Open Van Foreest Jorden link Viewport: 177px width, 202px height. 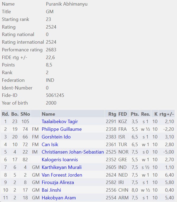click(x=62, y=175)
